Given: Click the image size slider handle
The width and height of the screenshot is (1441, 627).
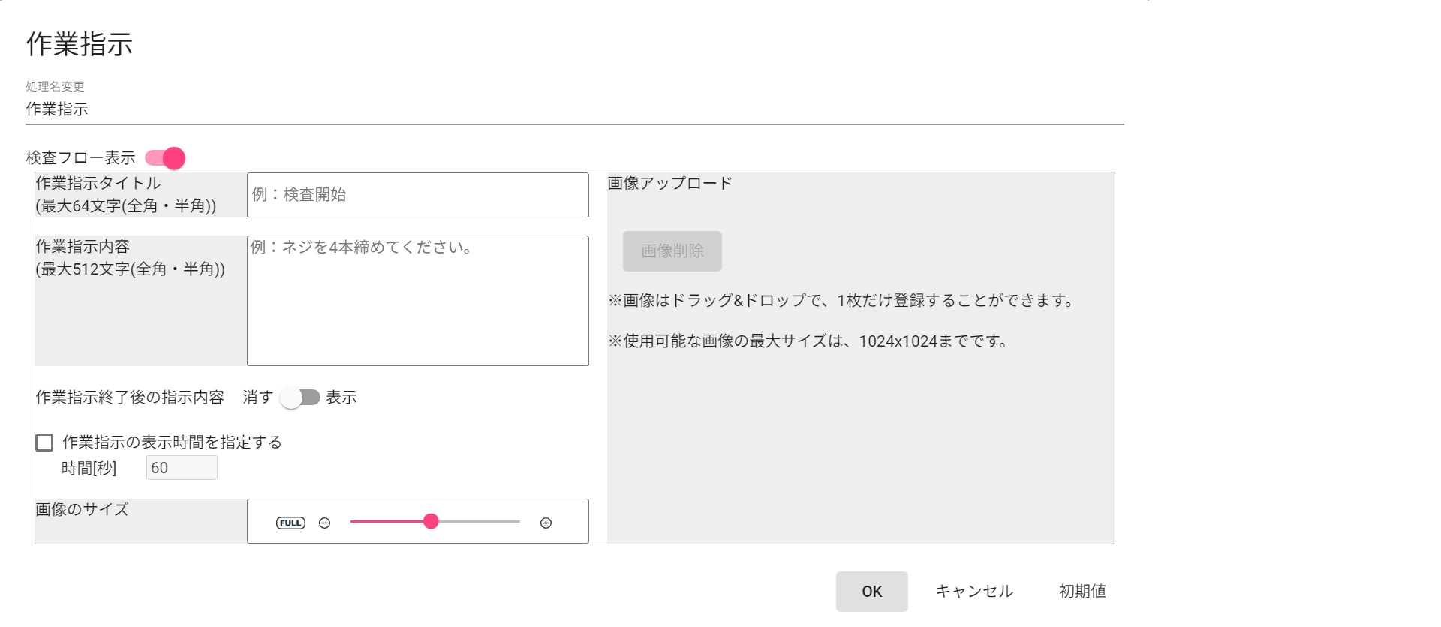Looking at the screenshot, I should pyautogui.click(x=431, y=522).
